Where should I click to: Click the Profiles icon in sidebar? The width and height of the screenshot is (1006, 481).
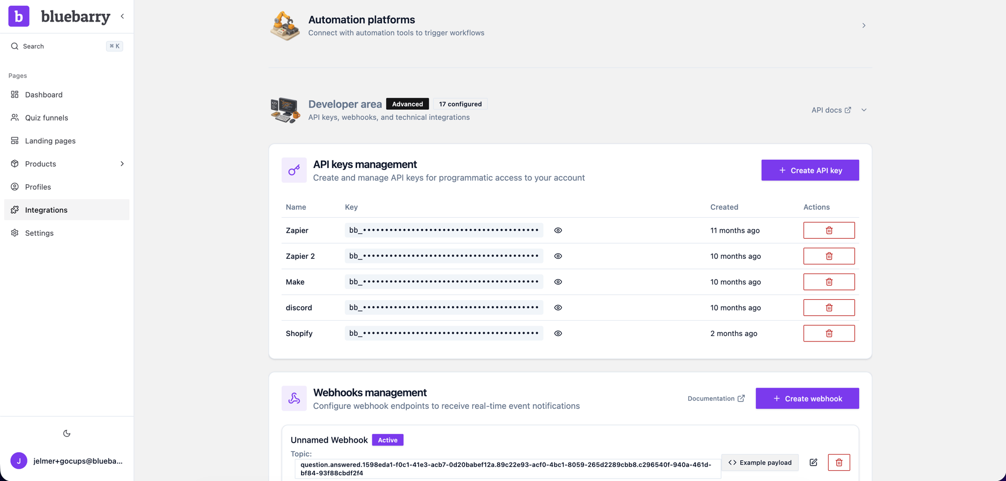[15, 187]
